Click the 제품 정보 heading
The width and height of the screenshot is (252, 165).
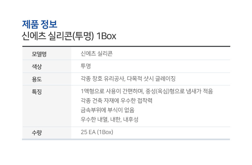(x=40, y=25)
